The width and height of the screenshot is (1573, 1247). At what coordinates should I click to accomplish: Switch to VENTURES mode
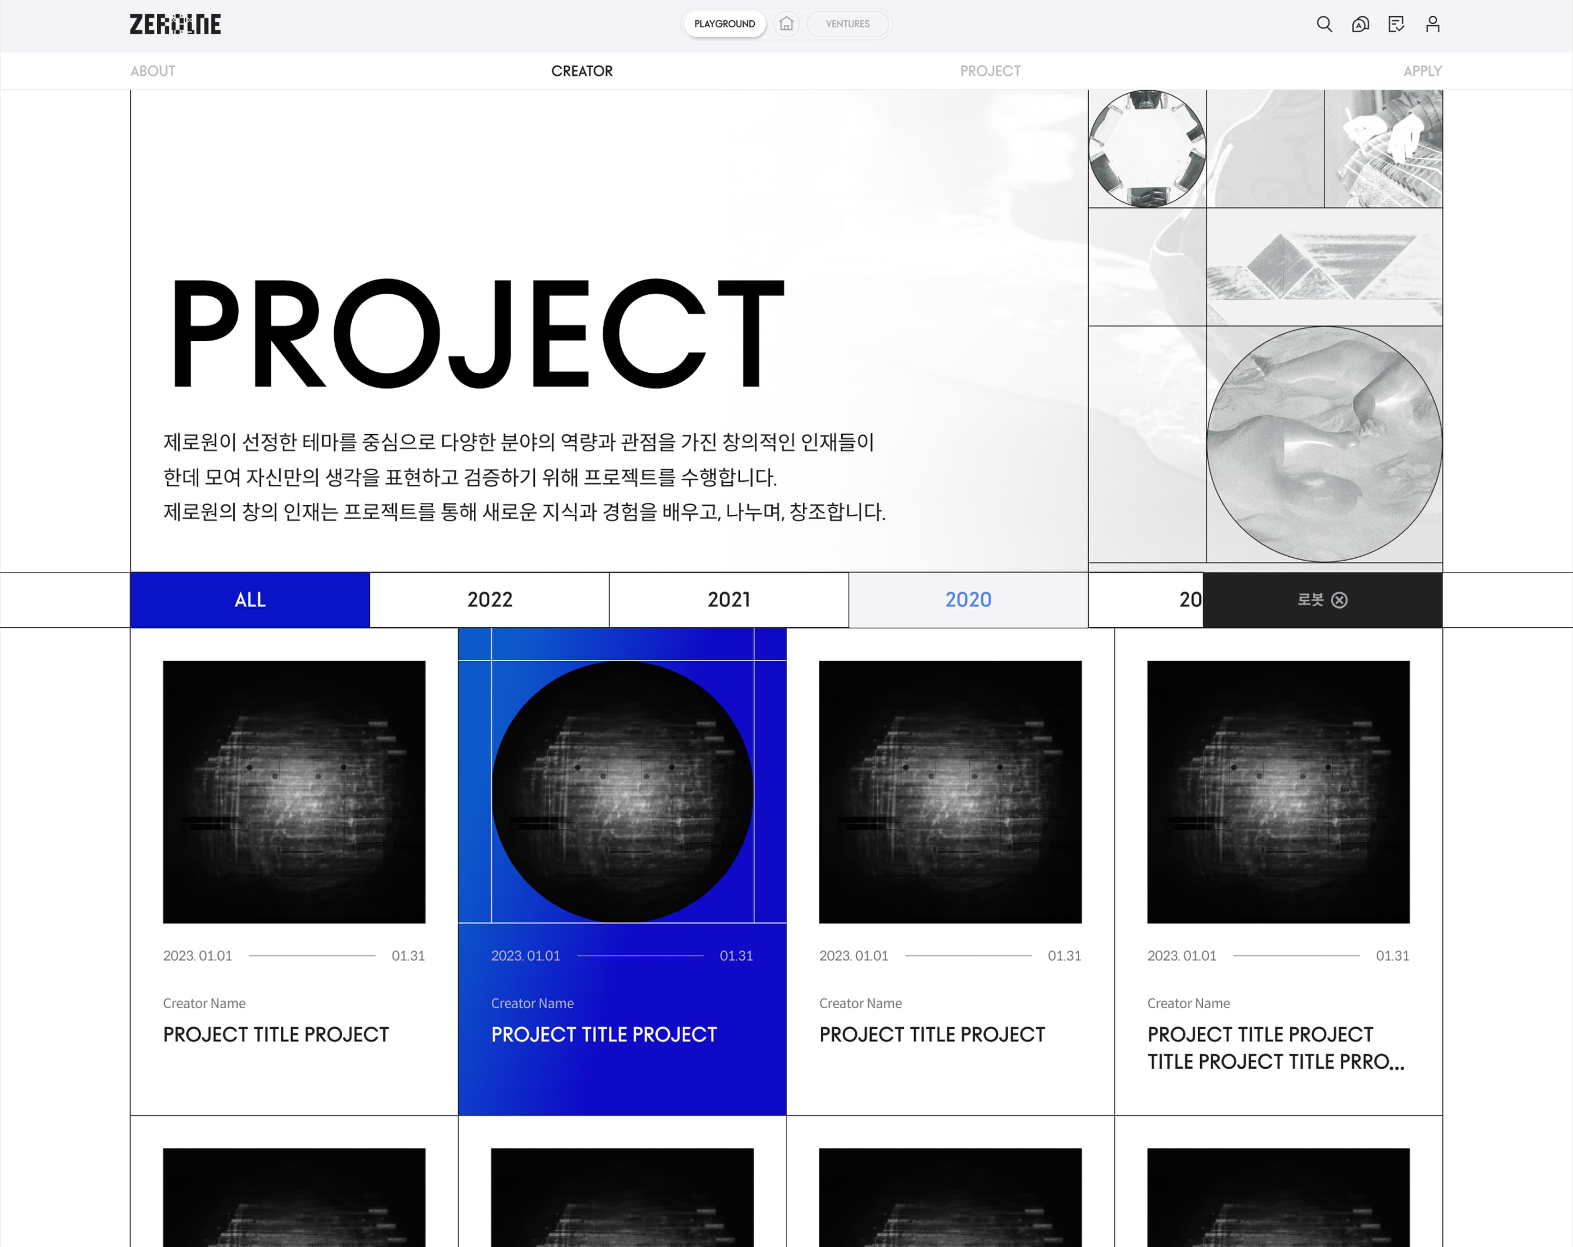pos(847,24)
